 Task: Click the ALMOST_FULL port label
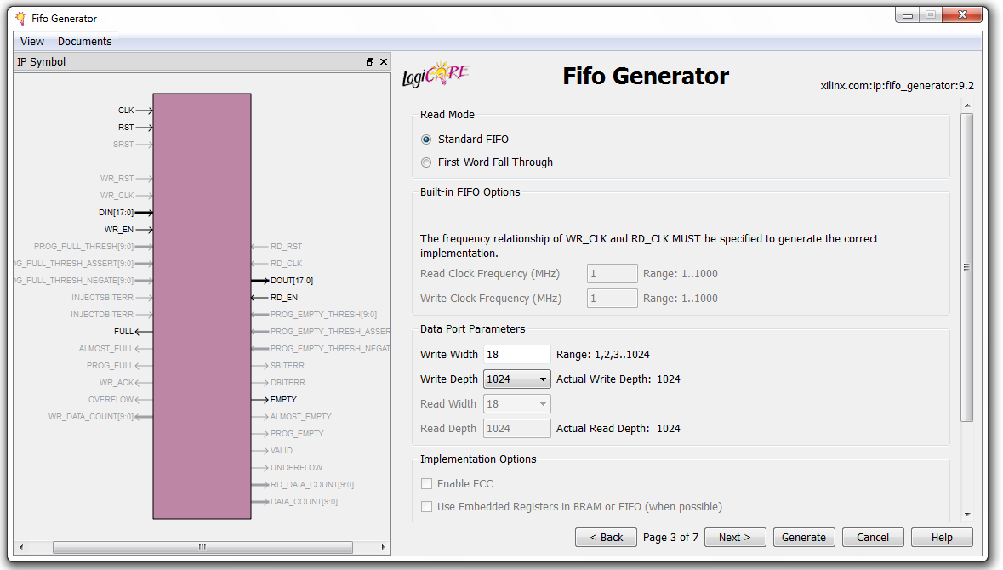106,349
